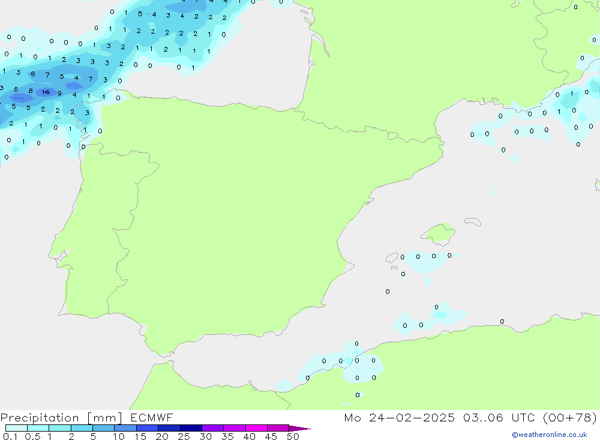Click the weatheronline.co.uk copyright link

pos(550,435)
